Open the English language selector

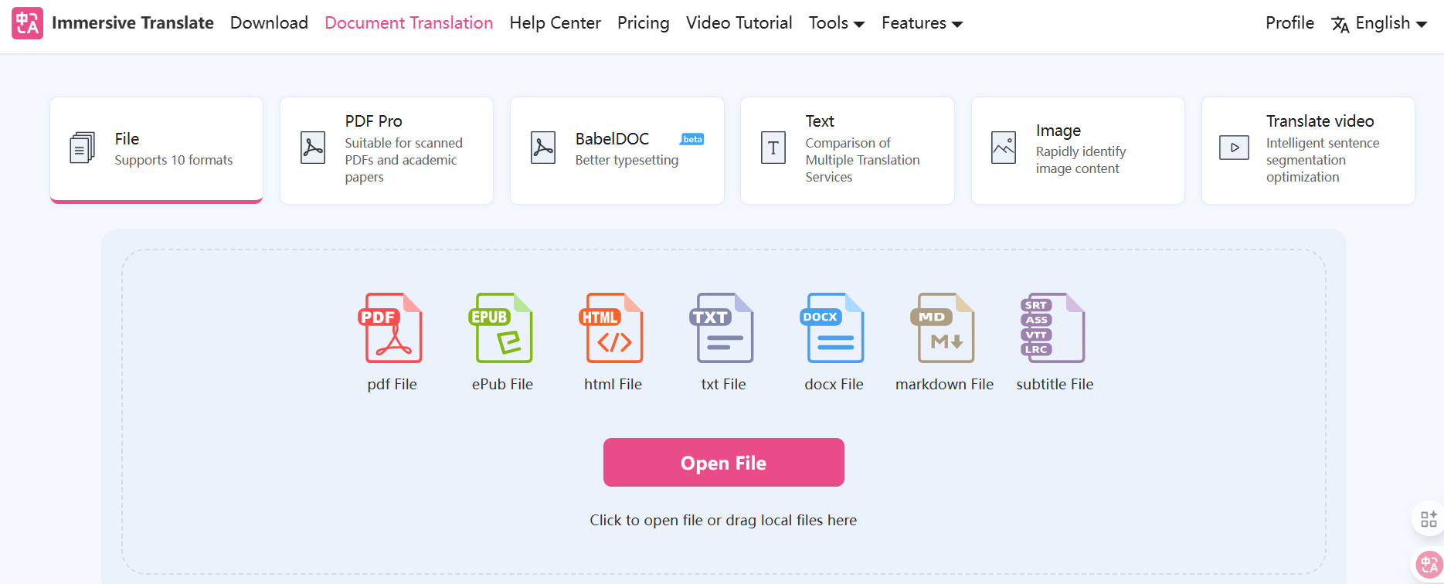point(1380,23)
